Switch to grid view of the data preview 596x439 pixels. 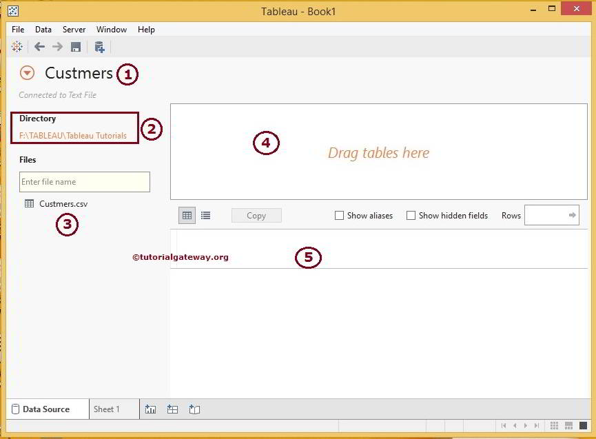pos(187,215)
